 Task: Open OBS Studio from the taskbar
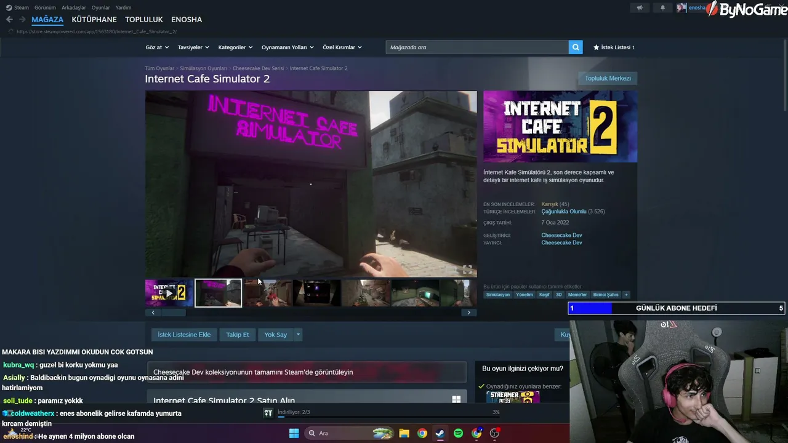[494, 433]
